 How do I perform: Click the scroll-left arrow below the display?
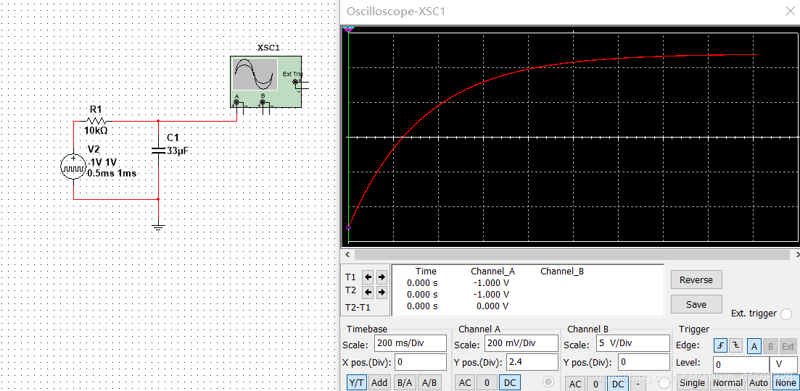348,255
